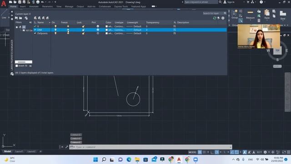Toggle Lock padlock for Defpoints layer
The height and width of the screenshot is (164, 291).
pyautogui.click(x=83, y=33)
